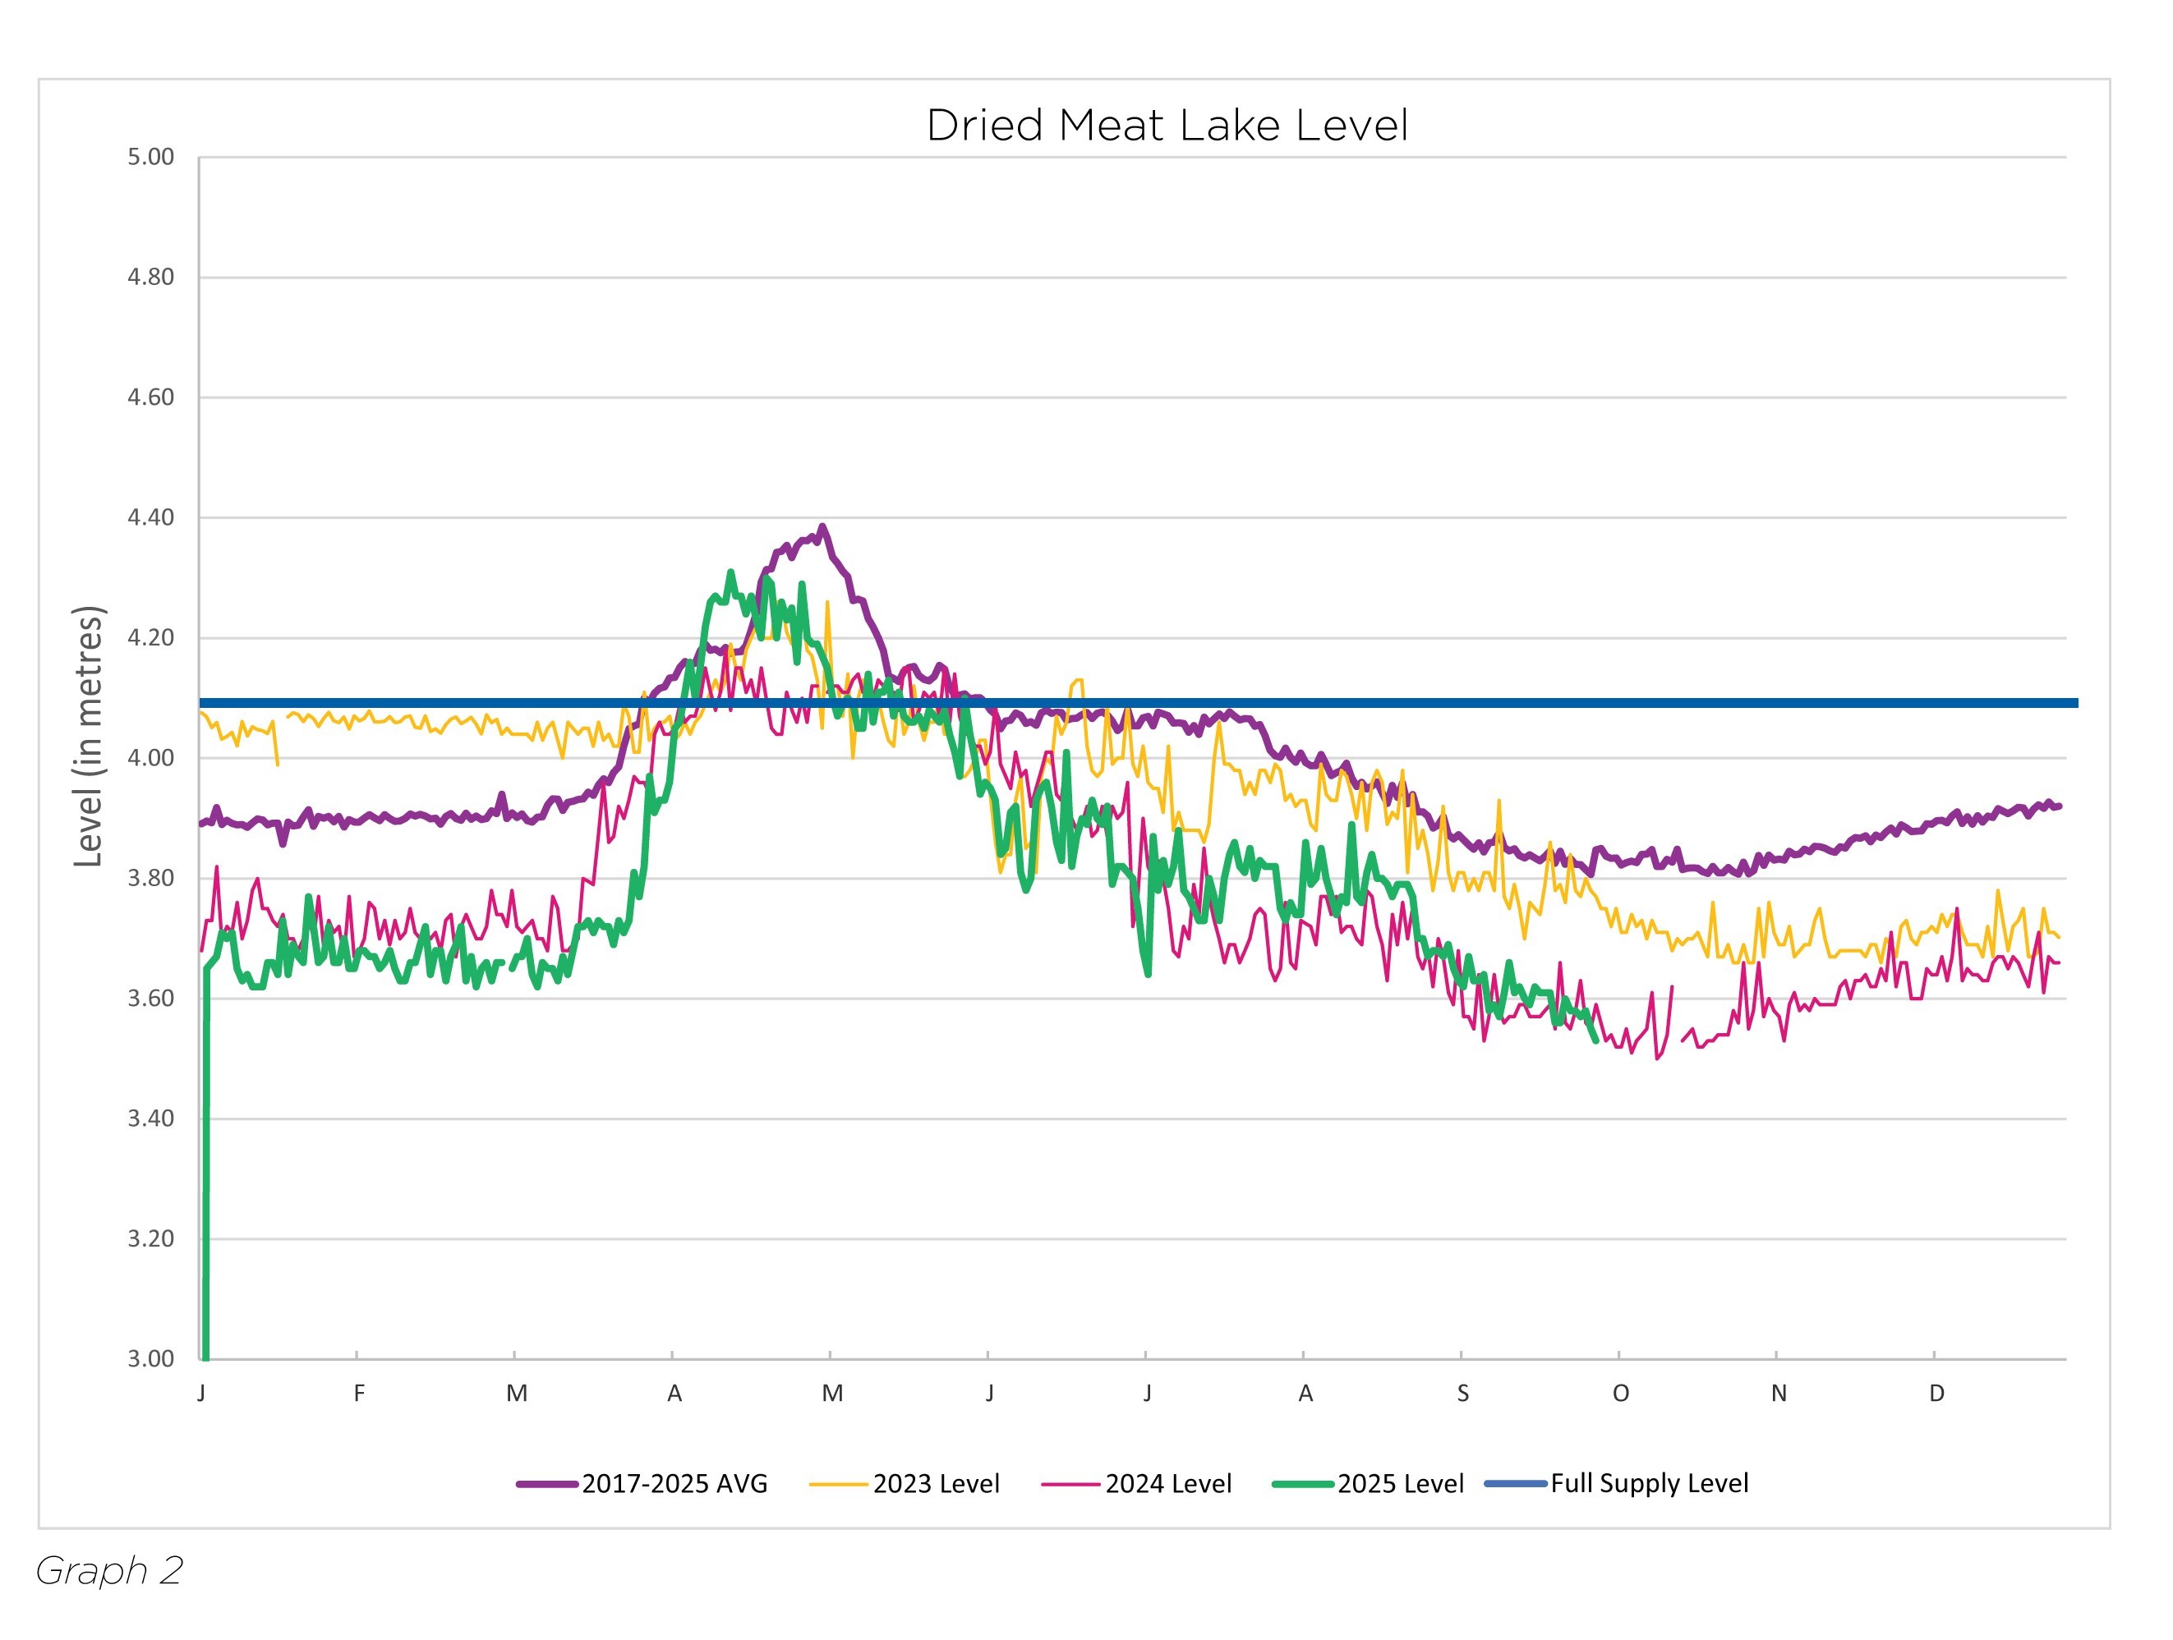Click the O month label on x-axis
2173x1640 pixels.
point(1621,1394)
